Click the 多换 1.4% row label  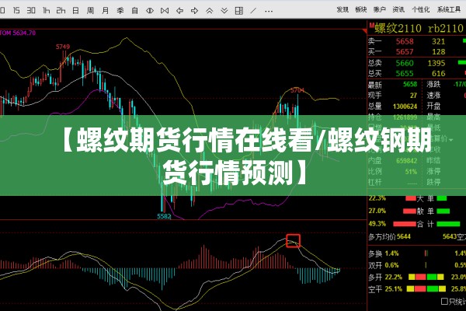tap(384, 253)
